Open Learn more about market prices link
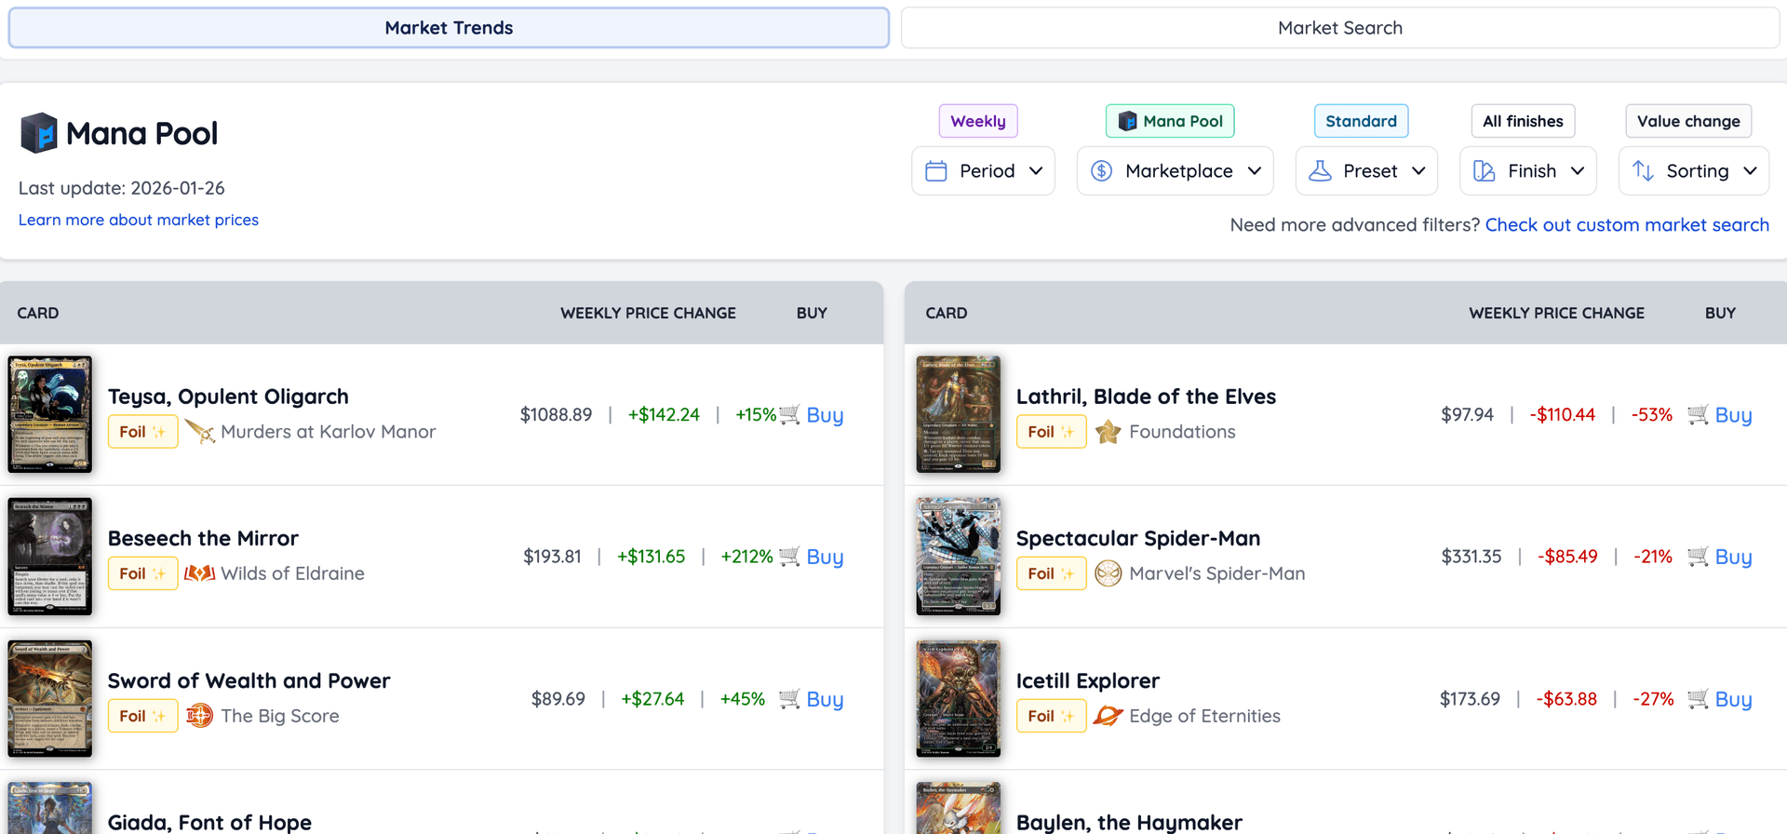The width and height of the screenshot is (1787, 834). 139,220
